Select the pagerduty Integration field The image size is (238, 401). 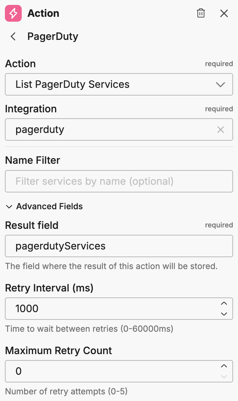[105, 129]
